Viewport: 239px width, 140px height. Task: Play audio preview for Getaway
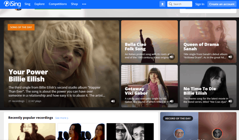pos(172,101)
